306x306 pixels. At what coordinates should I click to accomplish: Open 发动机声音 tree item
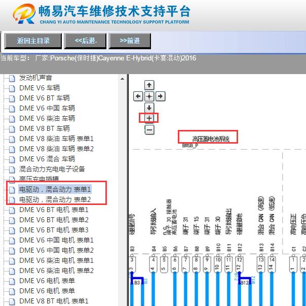click(x=35, y=78)
